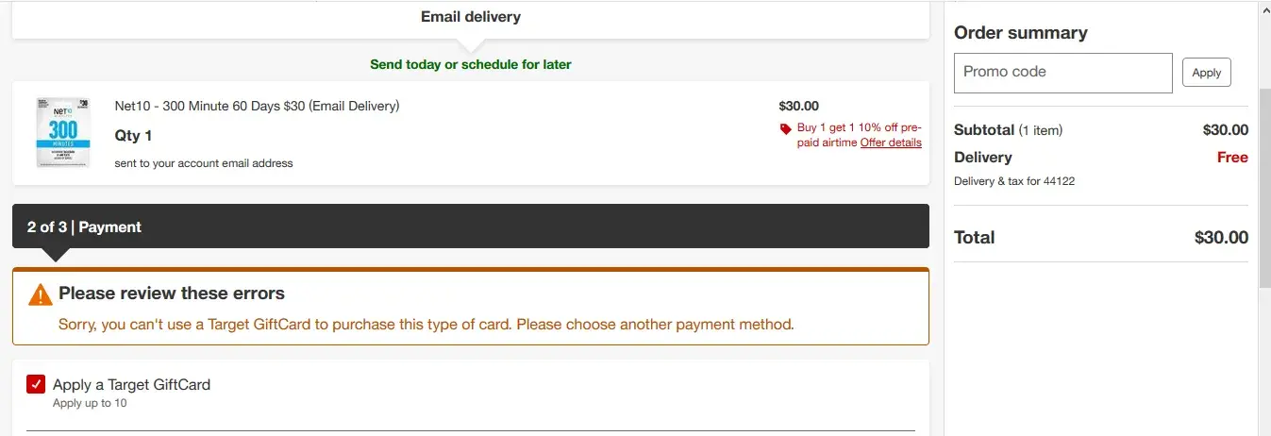The width and height of the screenshot is (1271, 436).
Task: Open the Offer details link
Action: [891, 143]
